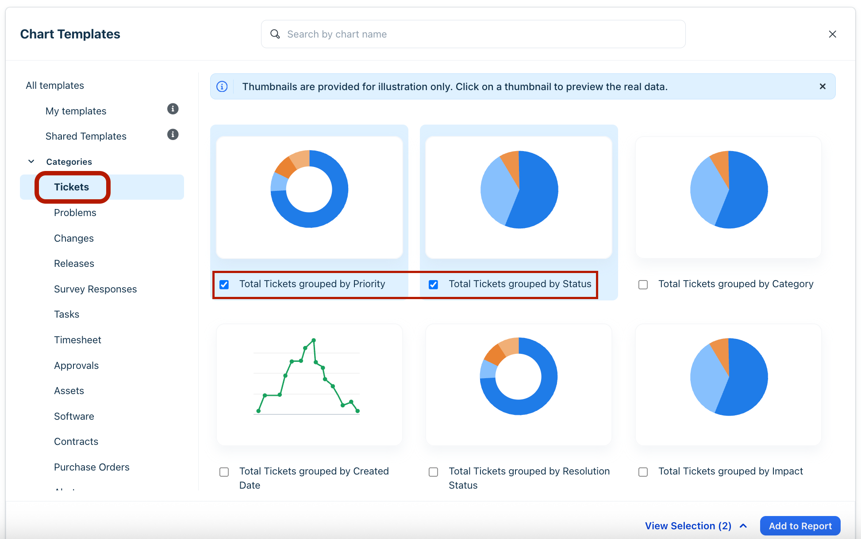Screen dimensions: 861x539
Task: Open All templates
Action: coord(55,85)
